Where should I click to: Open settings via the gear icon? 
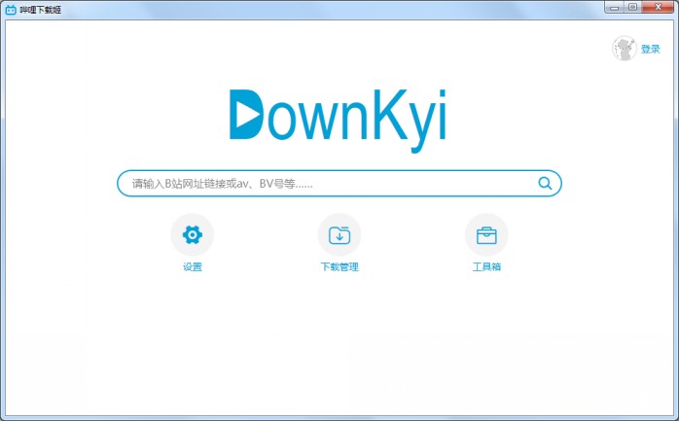(x=193, y=235)
